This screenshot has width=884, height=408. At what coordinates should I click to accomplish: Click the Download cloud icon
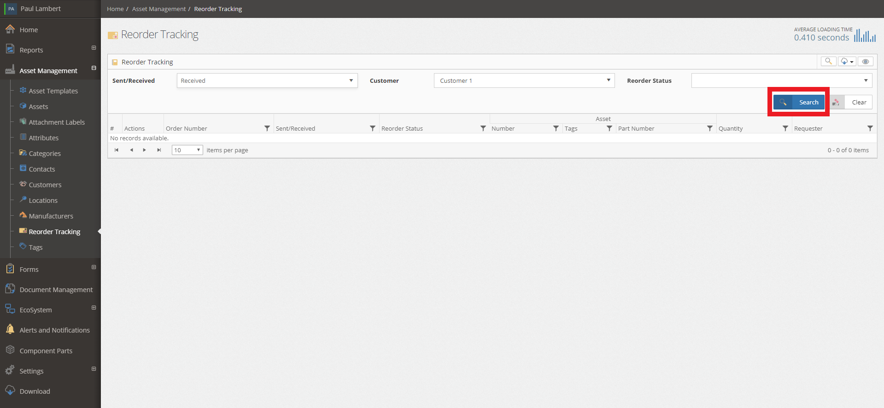pyautogui.click(x=10, y=391)
